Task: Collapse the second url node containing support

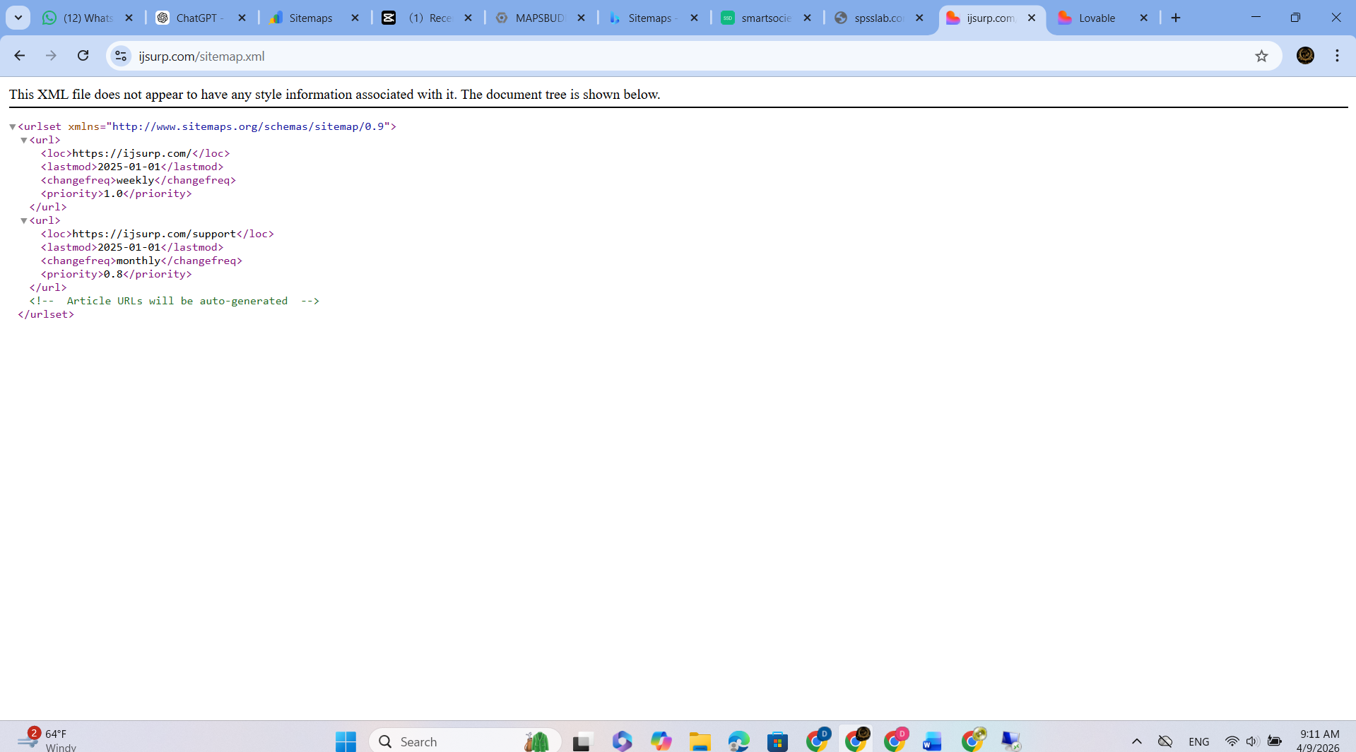Action: tap(24, 221)
